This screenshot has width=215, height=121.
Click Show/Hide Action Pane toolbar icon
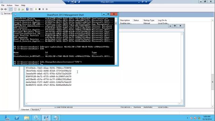coord(31,9)
